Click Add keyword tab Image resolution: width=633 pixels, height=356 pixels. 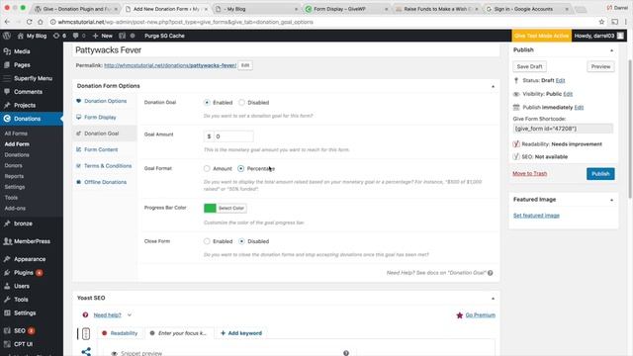tap(241, 333)
